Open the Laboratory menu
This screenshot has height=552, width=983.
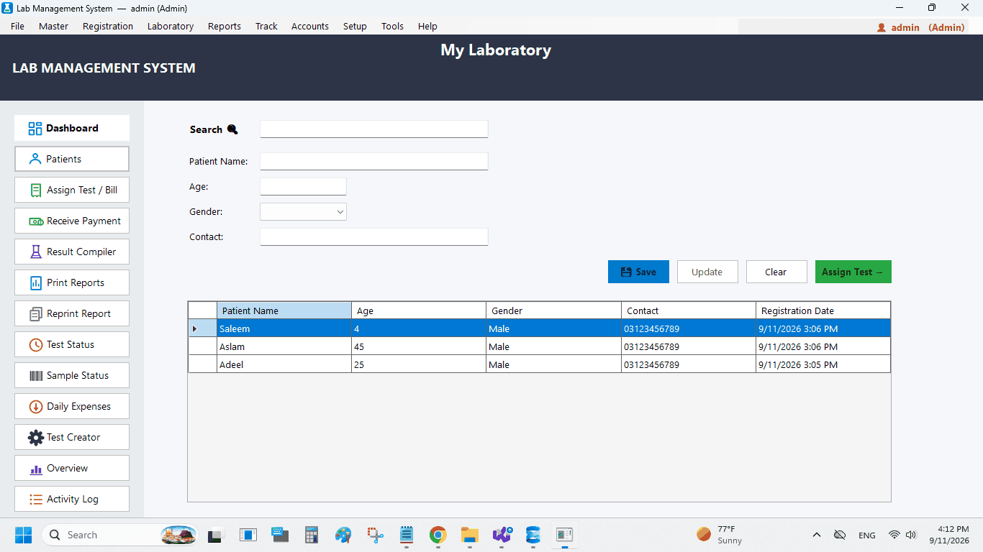(171, 26)
